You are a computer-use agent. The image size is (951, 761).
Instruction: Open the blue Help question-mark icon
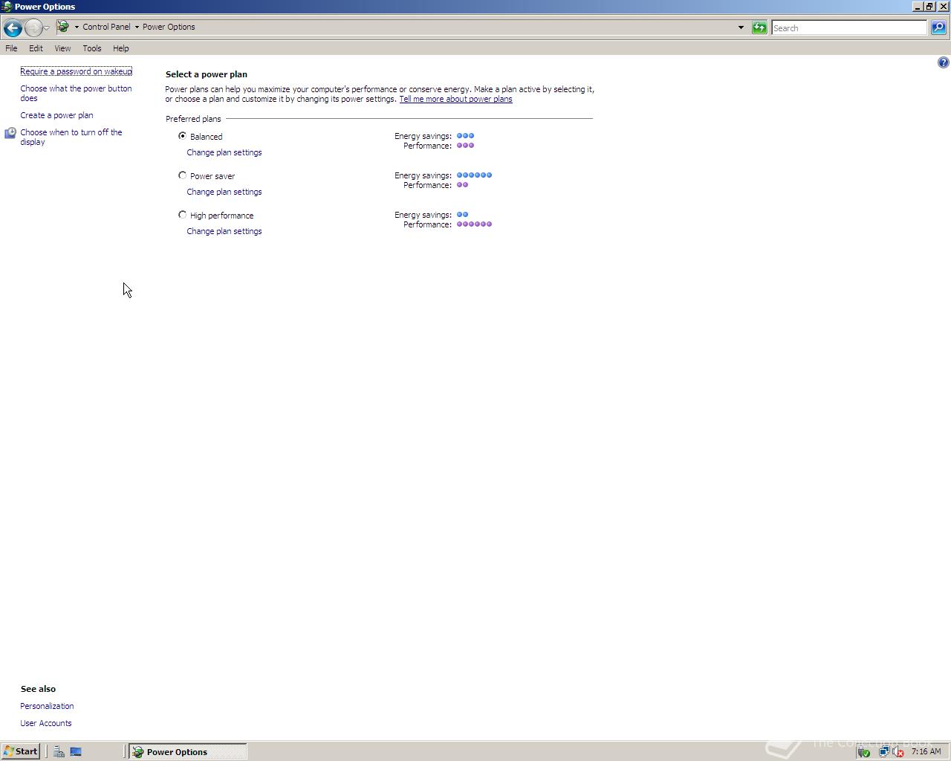pyautogui.click(x=943, y=62)
